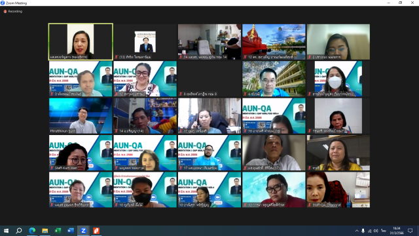This screenshot has height=236, width=419.
Task: Open the volume speaker icon in tray
Action: (376, 231)
